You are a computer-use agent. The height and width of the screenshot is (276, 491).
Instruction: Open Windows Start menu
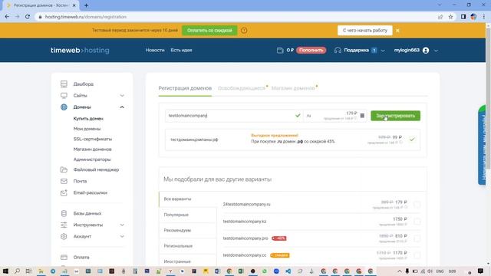tap(5, 271)
